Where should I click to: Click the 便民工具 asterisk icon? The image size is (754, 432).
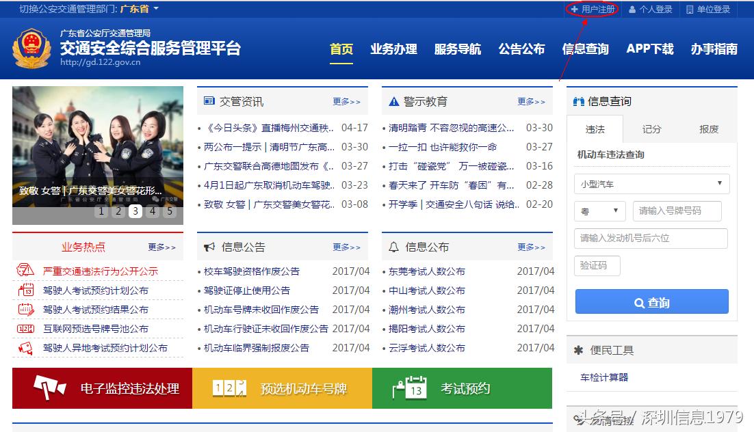coord(579,350)
